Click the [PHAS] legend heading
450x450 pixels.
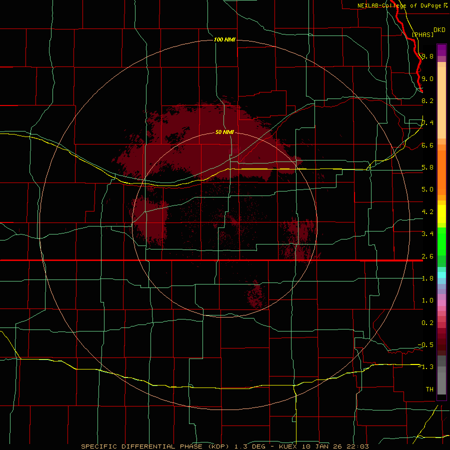tap(422, 34)
